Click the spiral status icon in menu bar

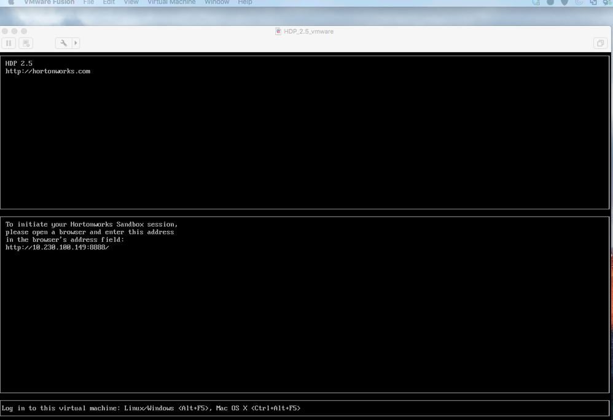[x=579, y=2]
